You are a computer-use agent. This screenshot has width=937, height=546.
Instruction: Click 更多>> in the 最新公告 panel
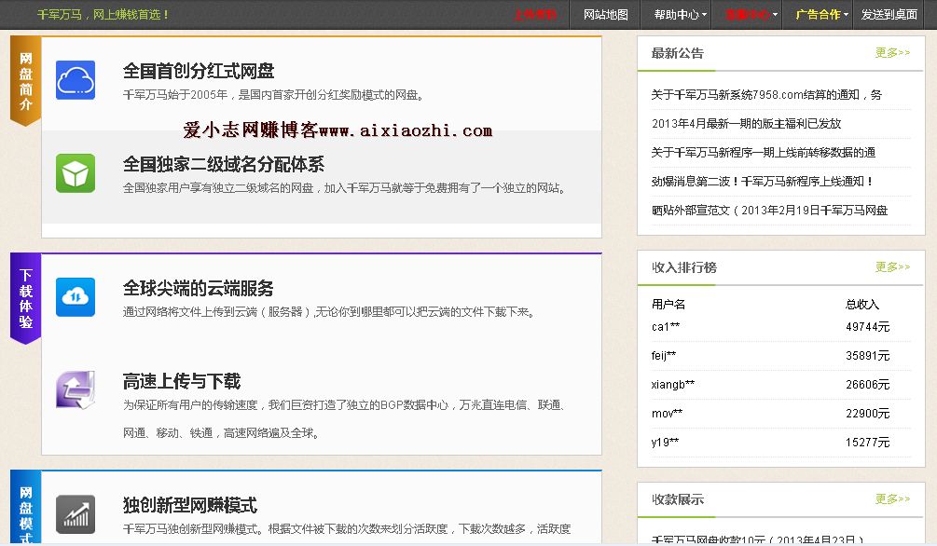pos(892,53)
